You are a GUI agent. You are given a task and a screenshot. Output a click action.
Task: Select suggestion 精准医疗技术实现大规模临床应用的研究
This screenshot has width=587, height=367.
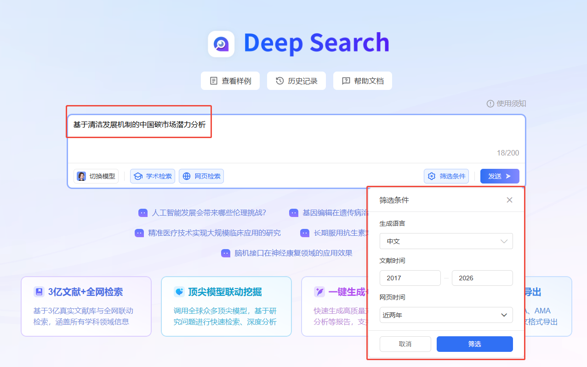point(214,233)
